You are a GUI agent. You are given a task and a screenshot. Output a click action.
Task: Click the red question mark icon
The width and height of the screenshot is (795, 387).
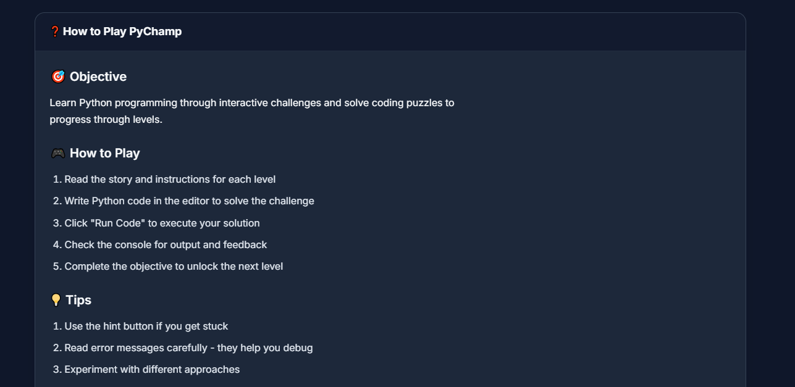tap(55, 31)
